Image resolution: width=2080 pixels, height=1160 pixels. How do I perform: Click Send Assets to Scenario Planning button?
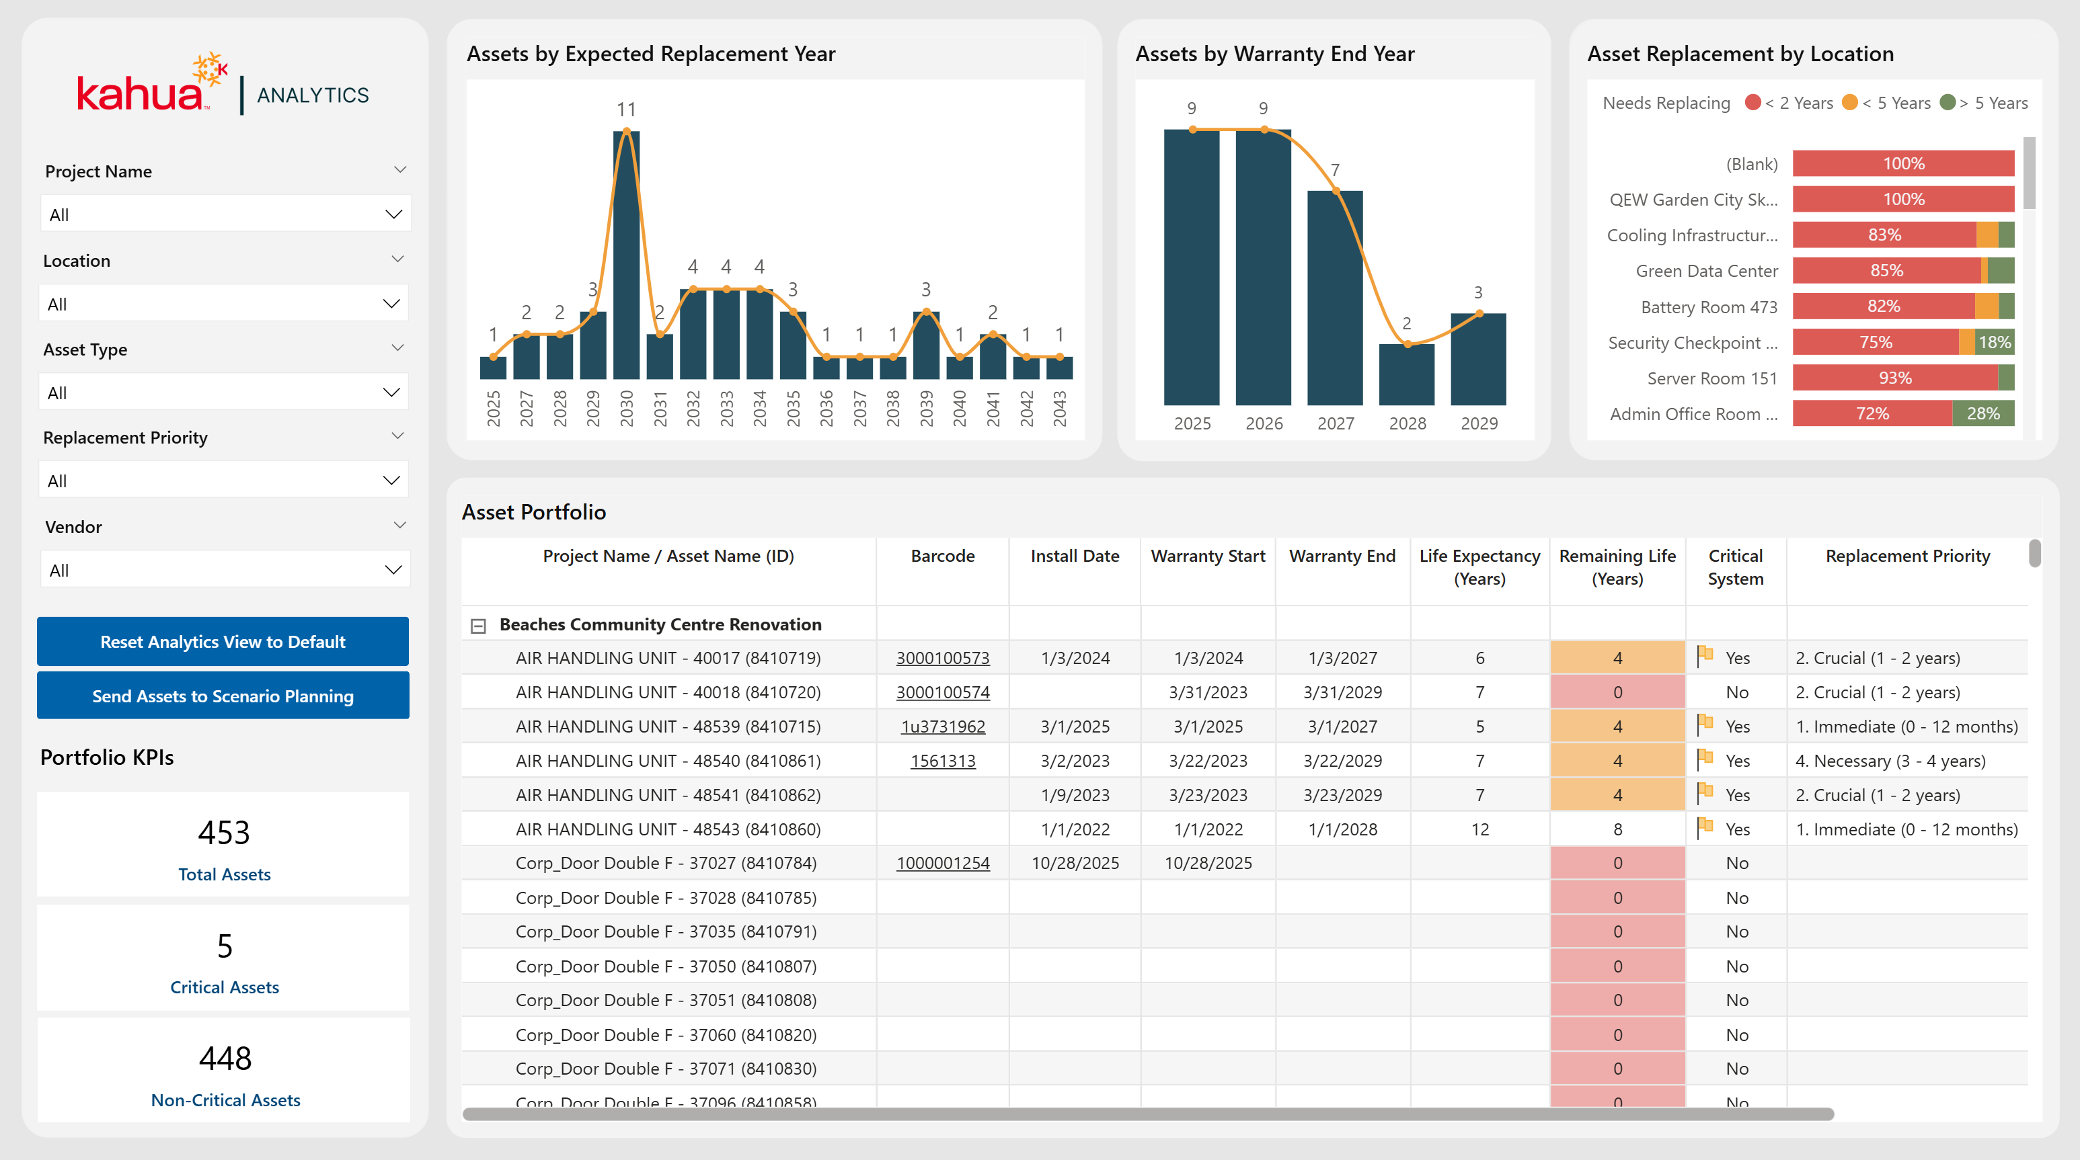click(x=223, y=695)
